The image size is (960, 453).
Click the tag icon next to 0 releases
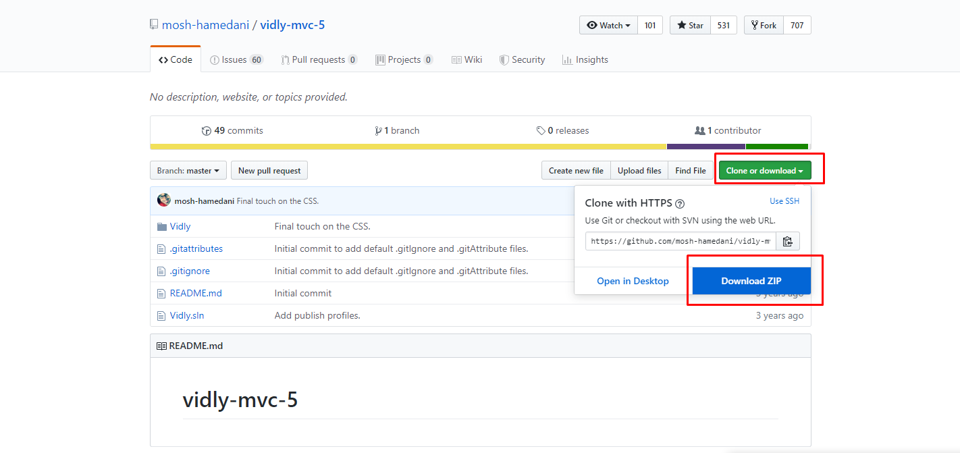coord(541,131)
